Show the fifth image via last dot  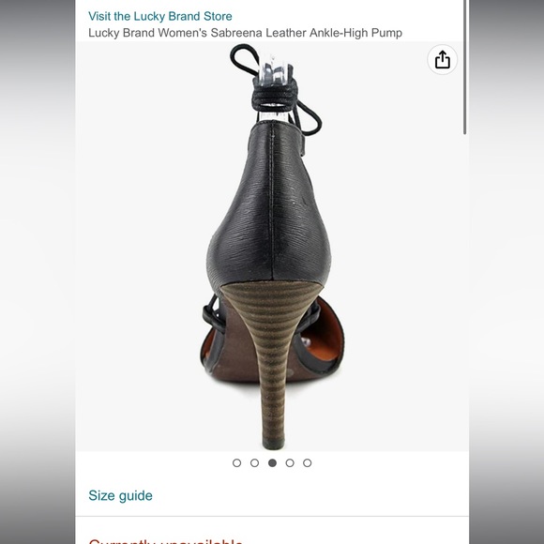(307, 462)
